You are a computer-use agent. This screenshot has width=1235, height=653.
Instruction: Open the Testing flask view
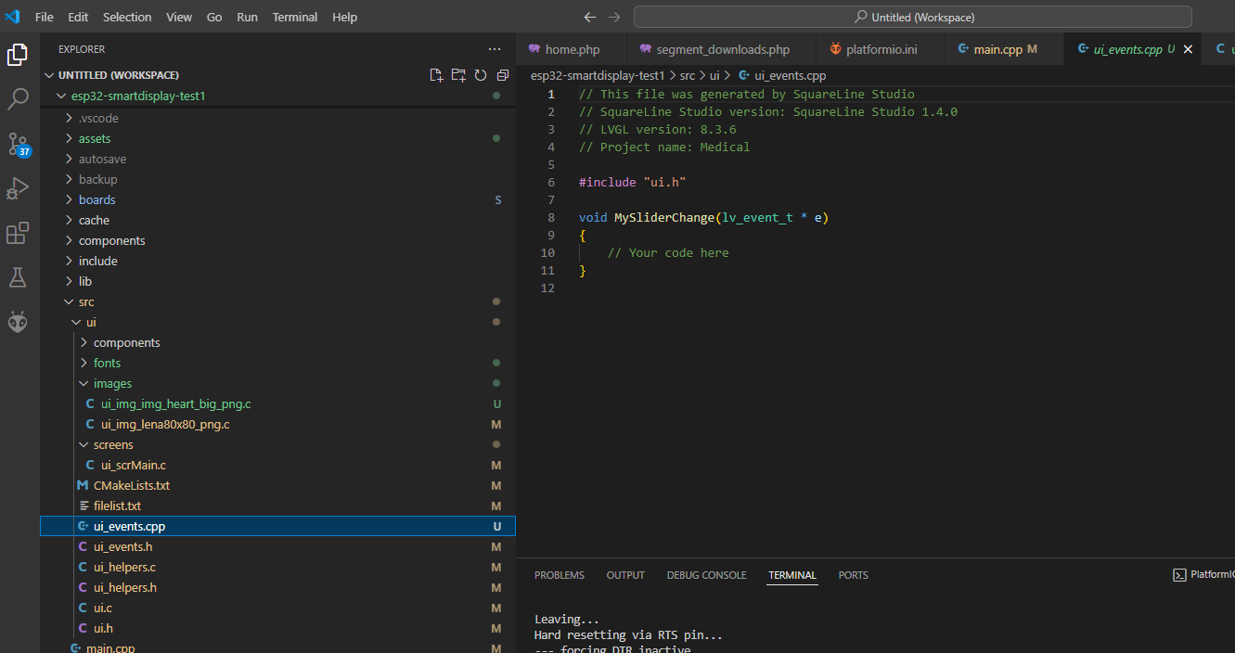(18, 277)
